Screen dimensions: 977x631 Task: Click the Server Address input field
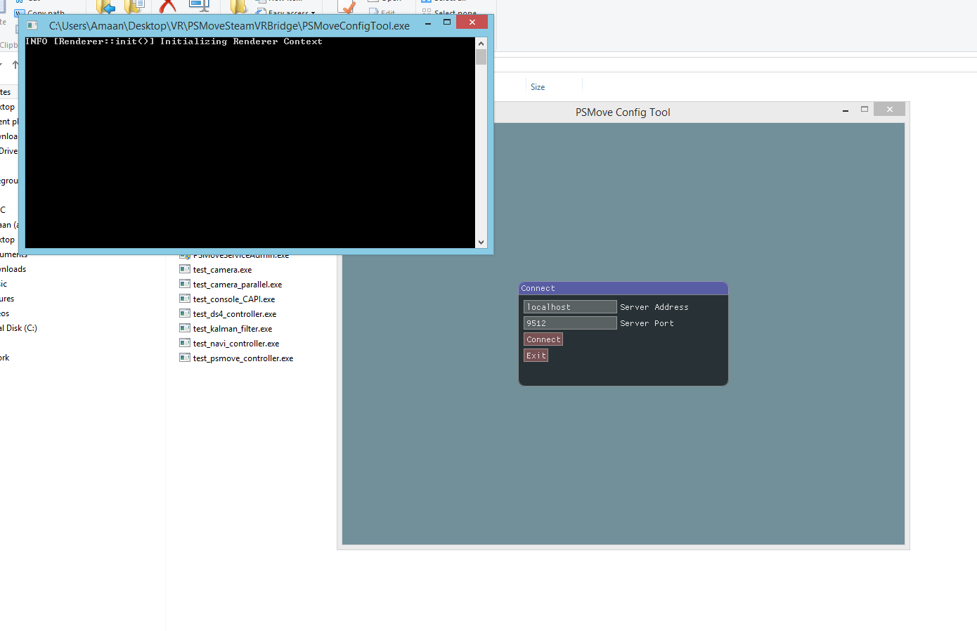pos(570,307)
